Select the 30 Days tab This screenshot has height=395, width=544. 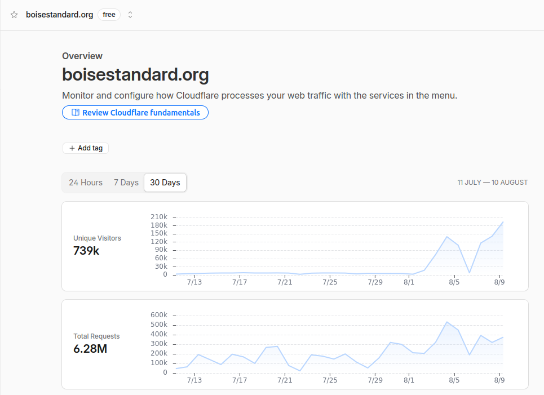coord(165,183)
